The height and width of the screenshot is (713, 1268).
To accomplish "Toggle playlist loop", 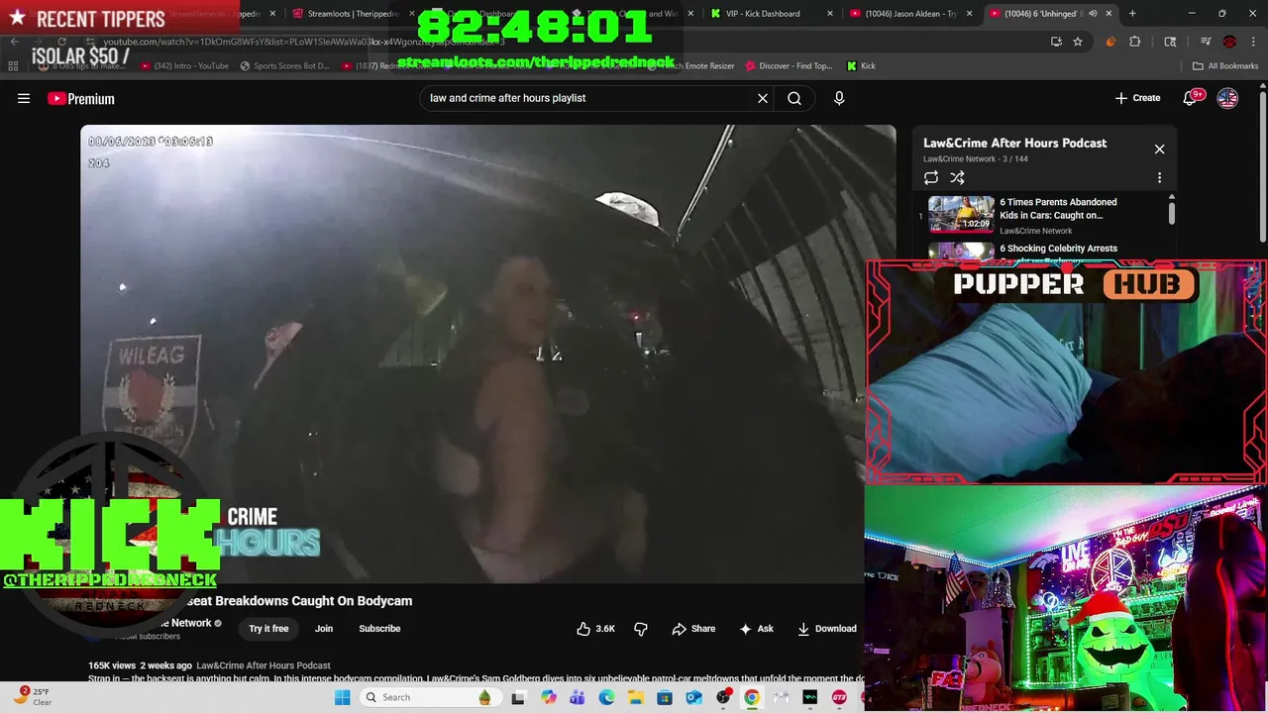I will click(931, 178).
